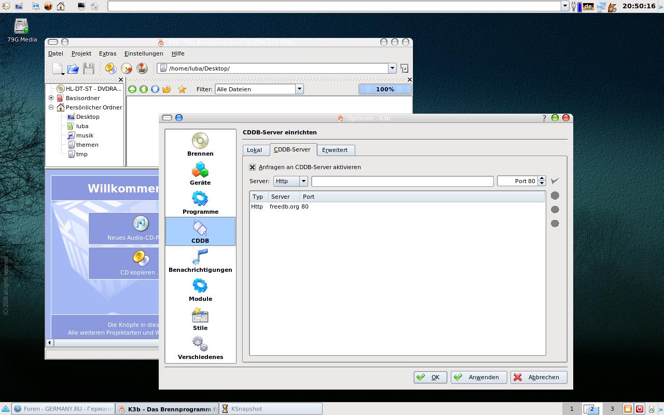
Task: Switch to the Erweitert tab
Action: pyautogui.click(x=335, y=150)
